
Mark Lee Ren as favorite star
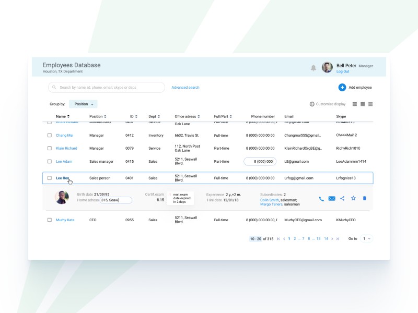tap(353, 198)
